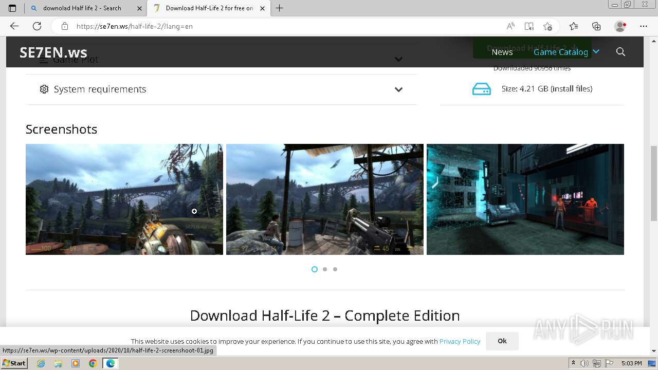This screenshot has width=658, height=370.
Task: Select the Microsoft Edge taskbar icon
Action: pos(111,363)
